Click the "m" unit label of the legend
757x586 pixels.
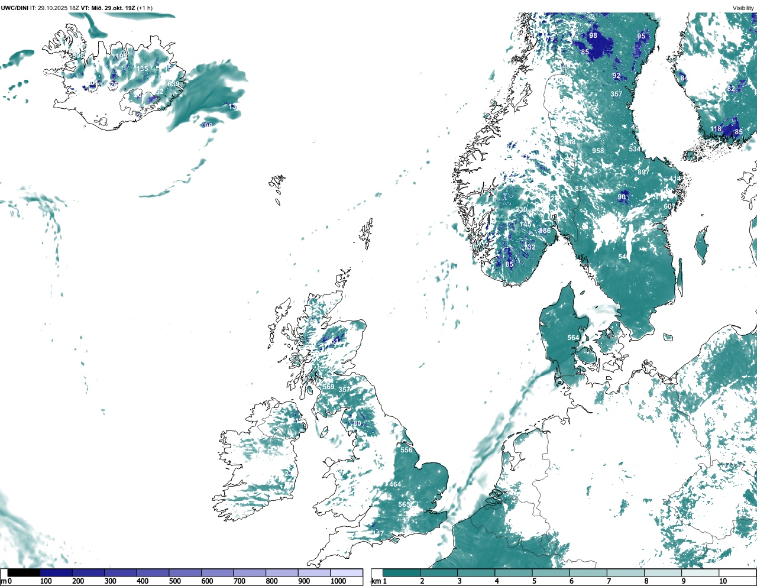click(x=3, y=581)
